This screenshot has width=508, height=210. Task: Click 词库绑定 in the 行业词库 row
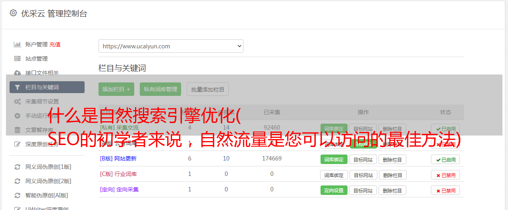coord(334,175)
